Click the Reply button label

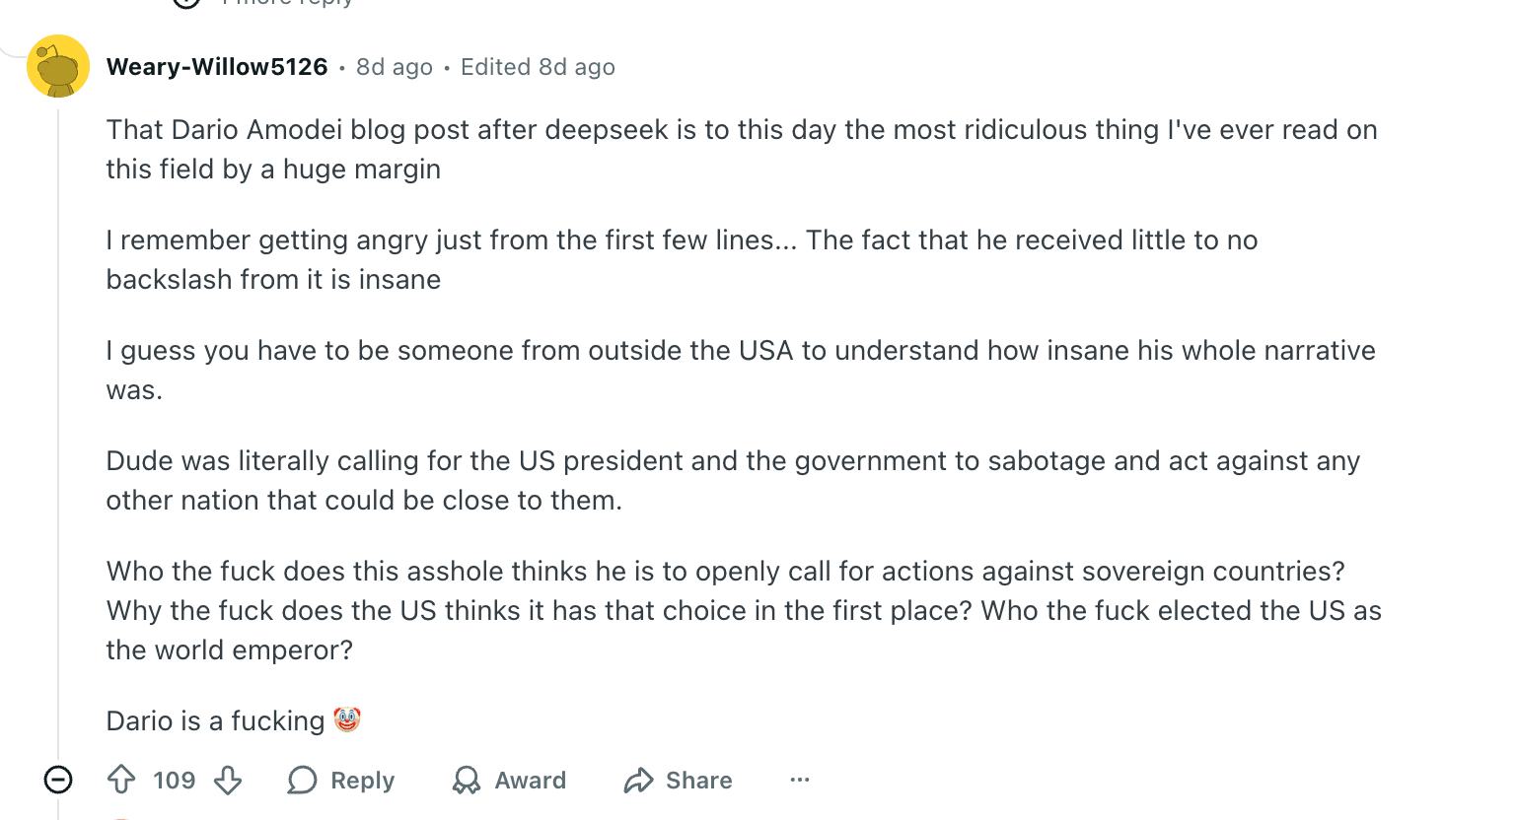[361, 780]
